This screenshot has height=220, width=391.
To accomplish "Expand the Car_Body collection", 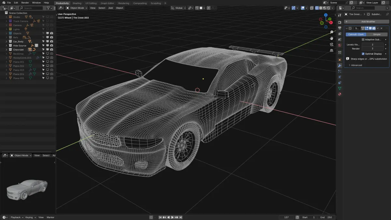I will (x=6, y=41).
